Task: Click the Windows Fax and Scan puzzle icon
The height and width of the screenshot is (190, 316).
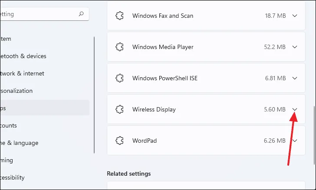Action: coord(119,16)
